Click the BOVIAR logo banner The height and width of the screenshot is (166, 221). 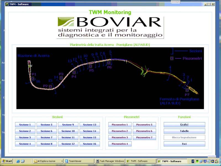click(x=110, y=27)
